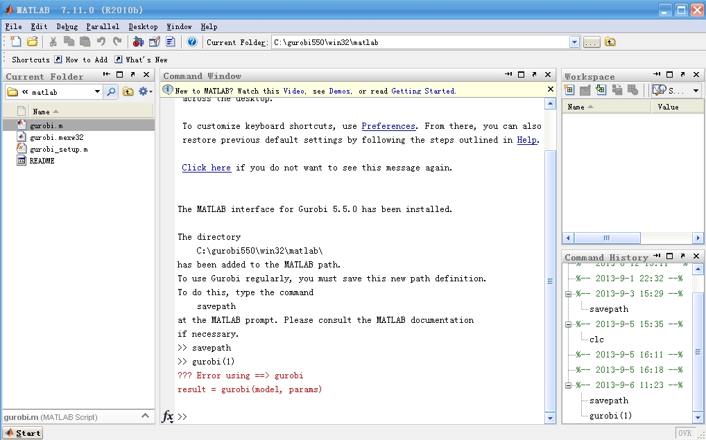706x440 pixels.
Task: Open the Desktop menu
Action: (x=143, y=26)
